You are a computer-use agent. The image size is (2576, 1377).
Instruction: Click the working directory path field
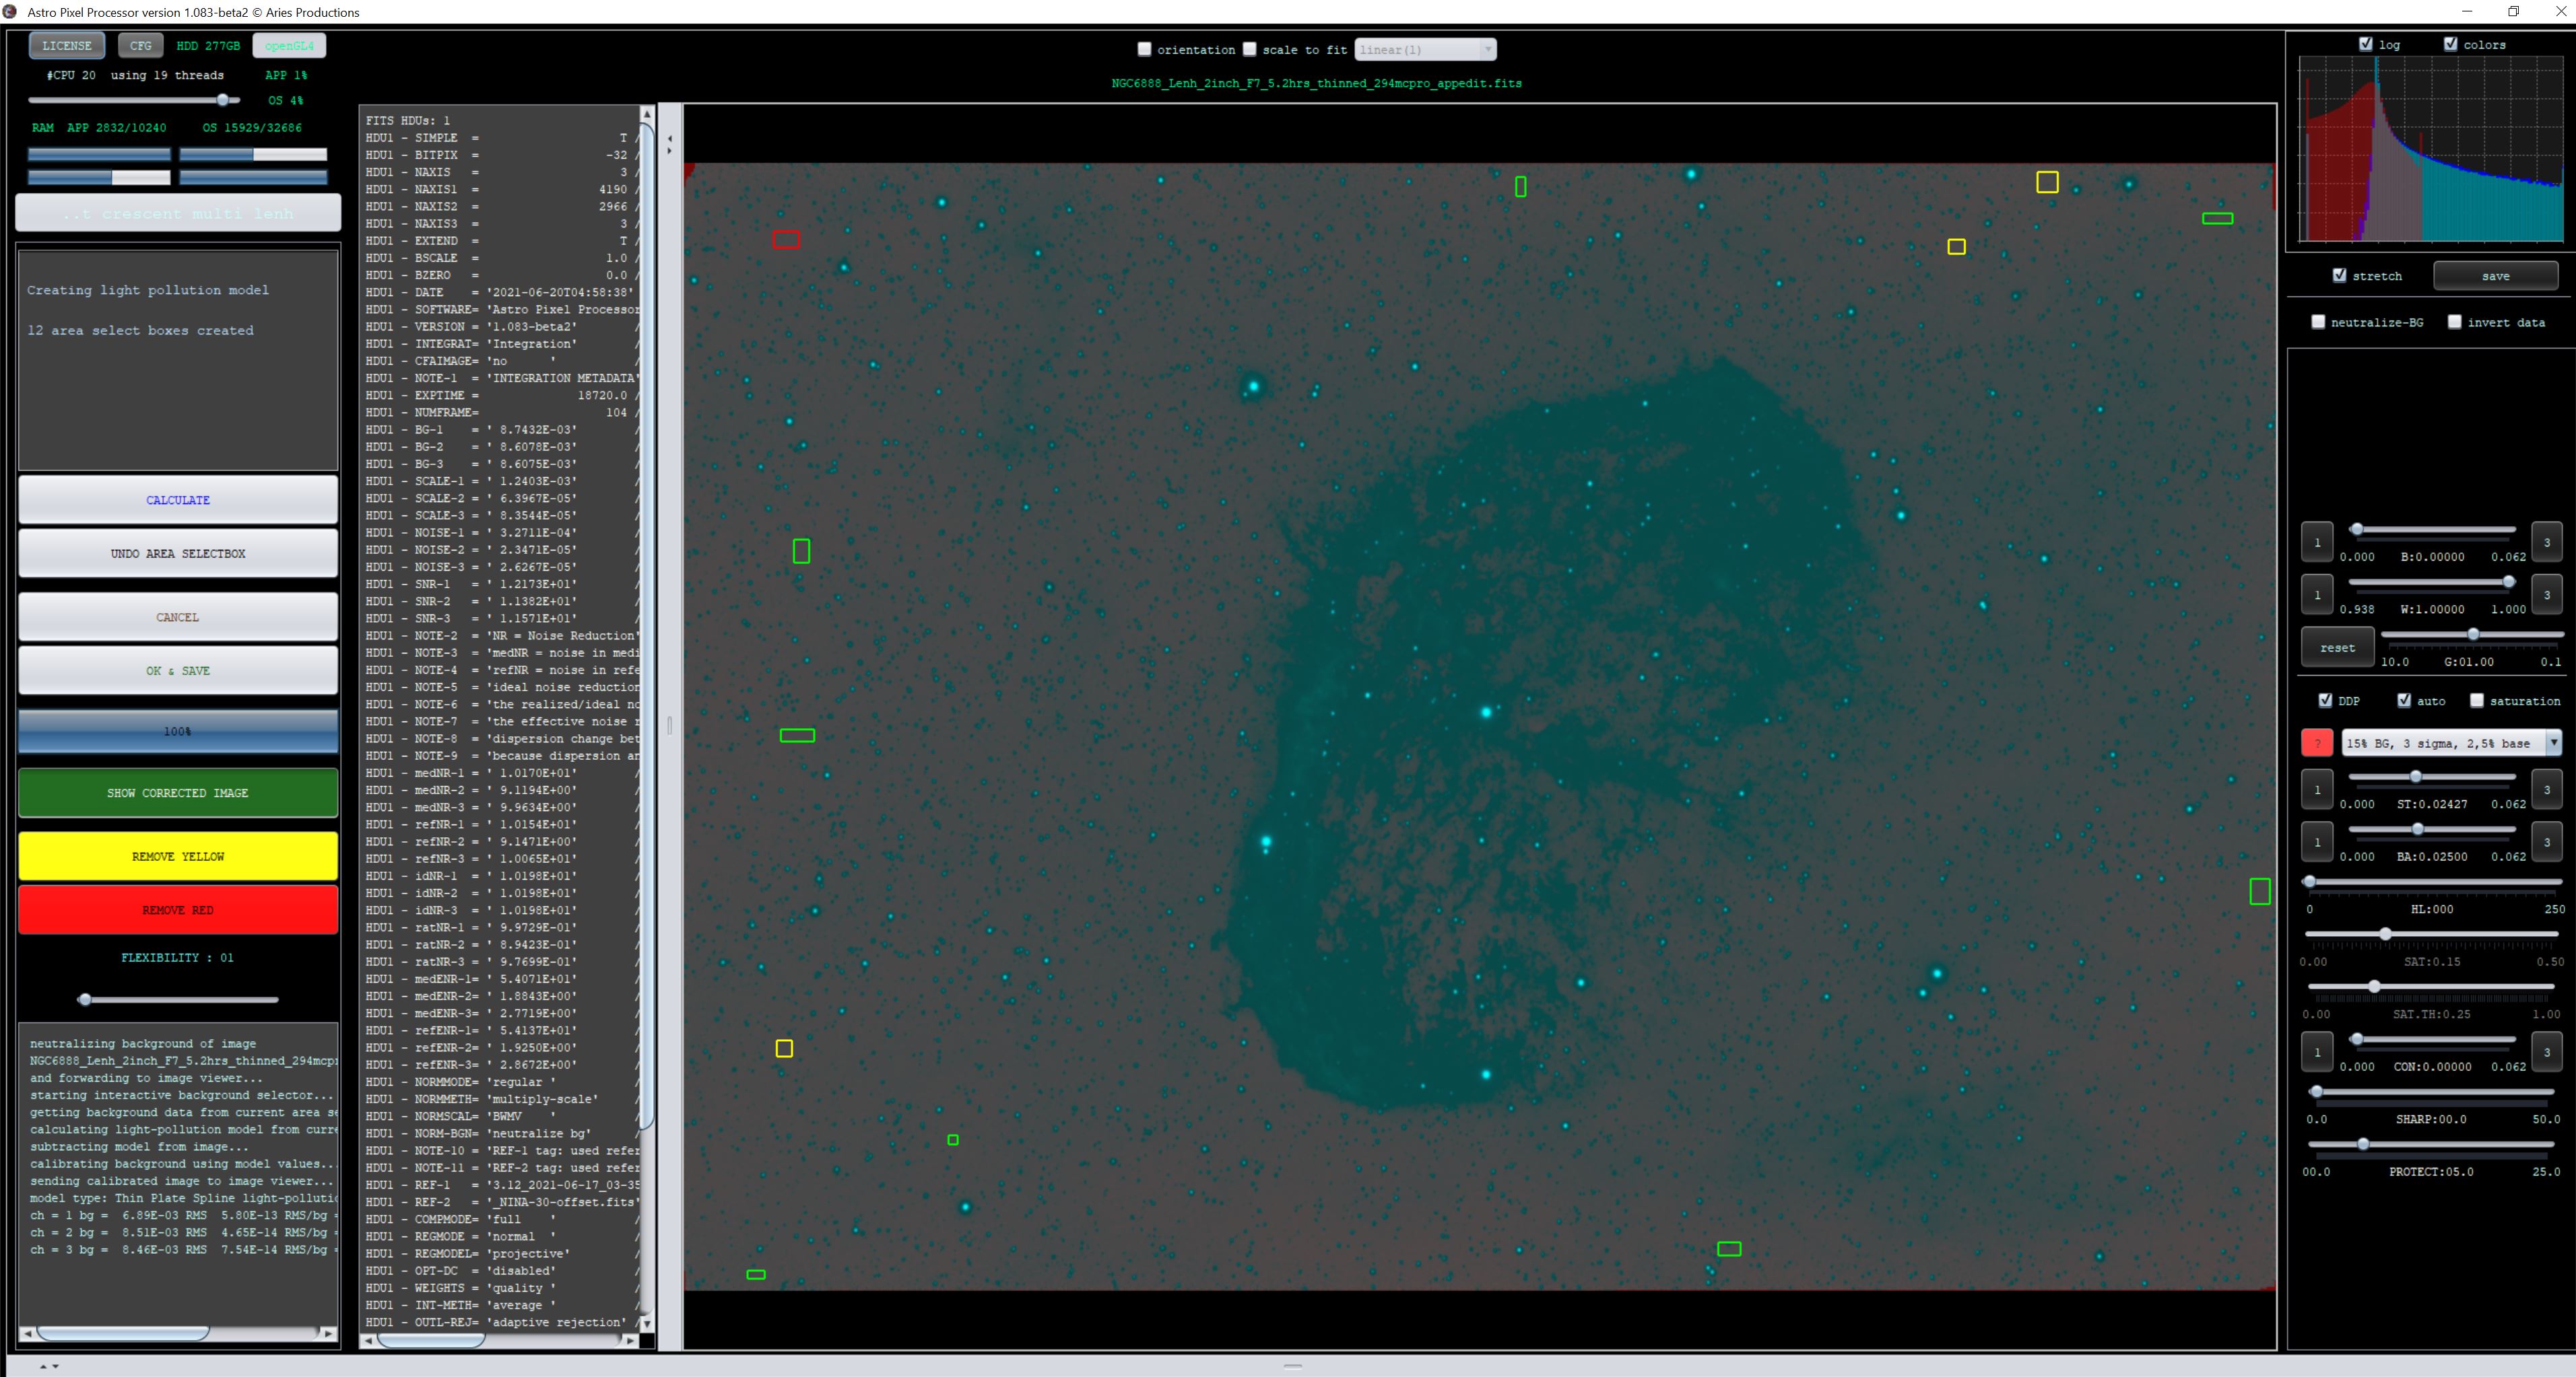tap(178, 213)
